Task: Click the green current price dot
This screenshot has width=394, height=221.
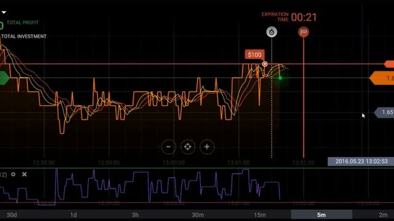Action: 280,78
